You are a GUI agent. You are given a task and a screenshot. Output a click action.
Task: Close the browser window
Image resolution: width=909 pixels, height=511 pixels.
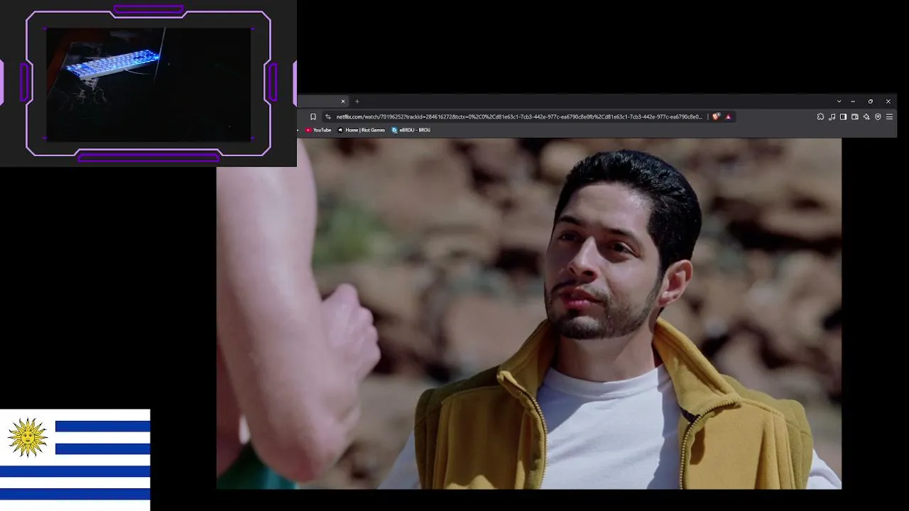point(888,101)
